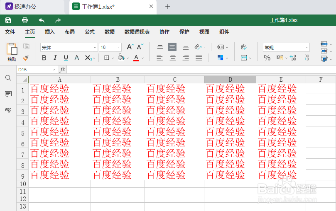Click the wrap text icon
Image resolution: width=336 pixels, height=211 pixels.
pyautogui.click(x=244, y=47)
